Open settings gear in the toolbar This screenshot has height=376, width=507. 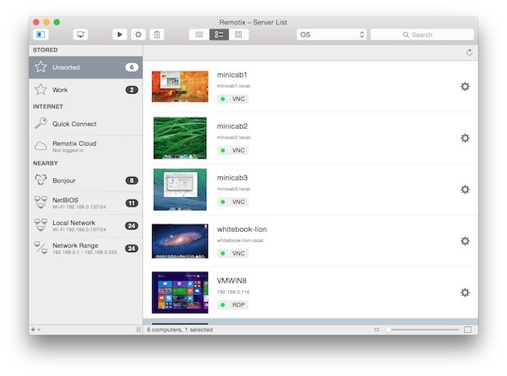139,35
